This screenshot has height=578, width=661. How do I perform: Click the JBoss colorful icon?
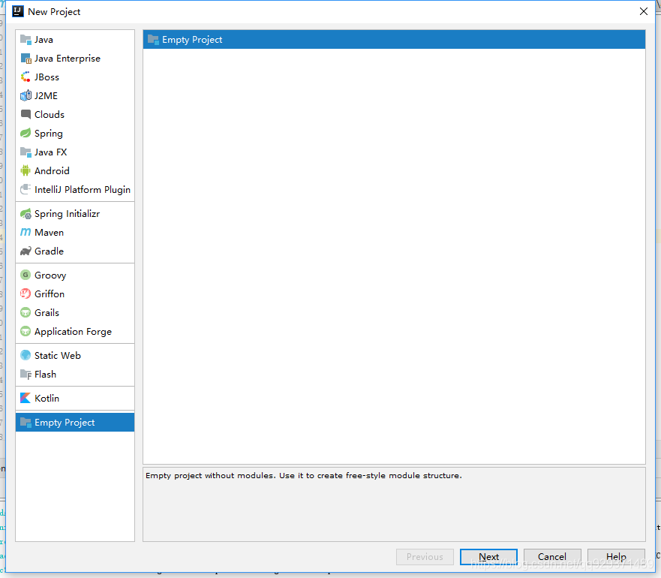pyautogui.click(x=26, y=77)
